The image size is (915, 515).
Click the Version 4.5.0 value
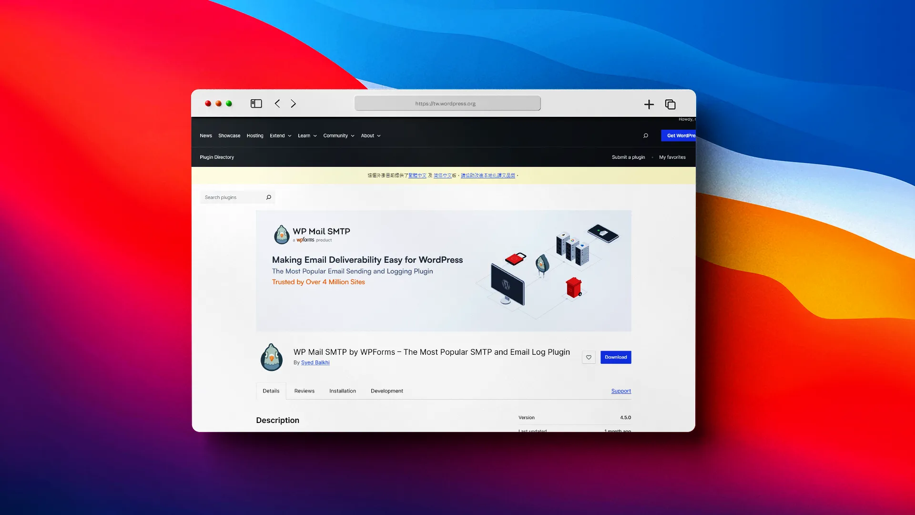(x=625, y=418)
